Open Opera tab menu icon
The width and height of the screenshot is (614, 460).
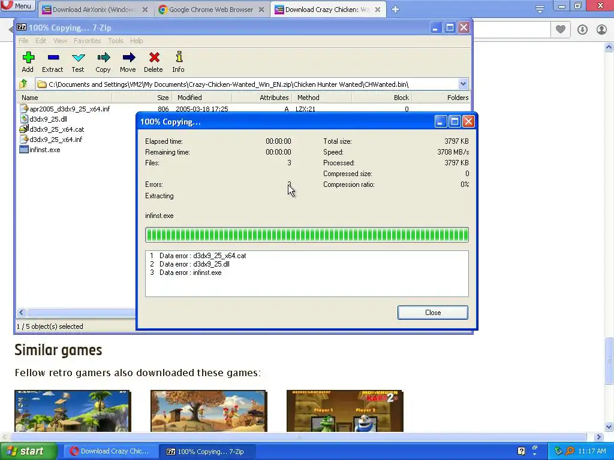coord(540,9)
